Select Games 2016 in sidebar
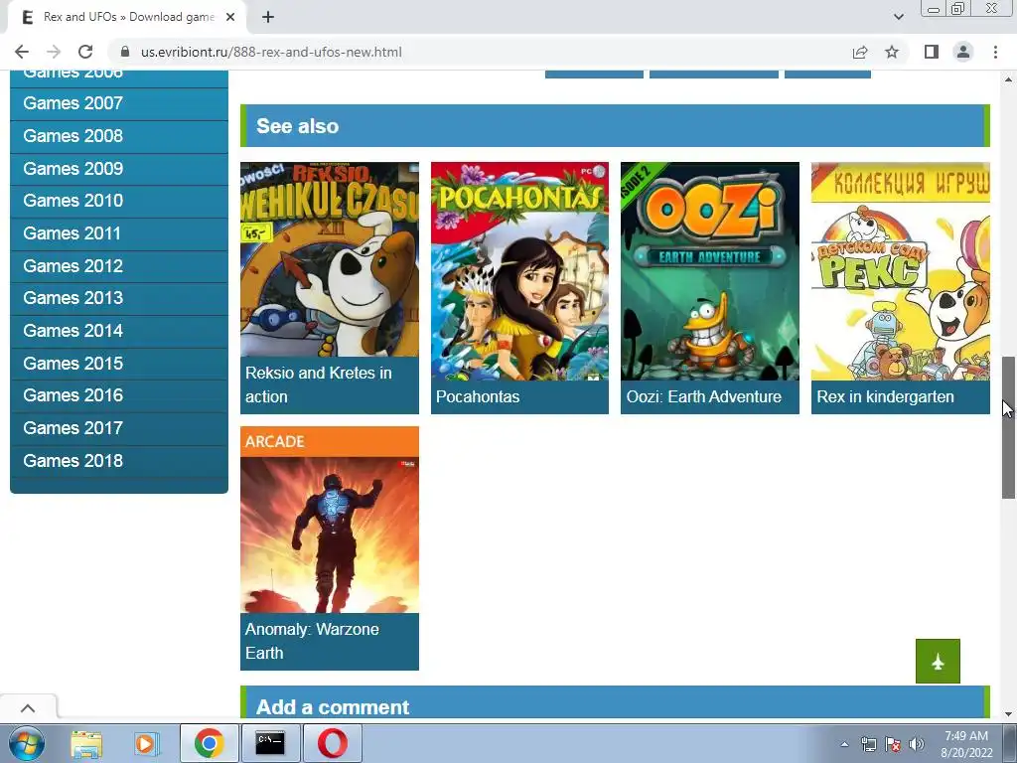The height and width of the screenshot is (763, 1017). [x=119, y=395]
